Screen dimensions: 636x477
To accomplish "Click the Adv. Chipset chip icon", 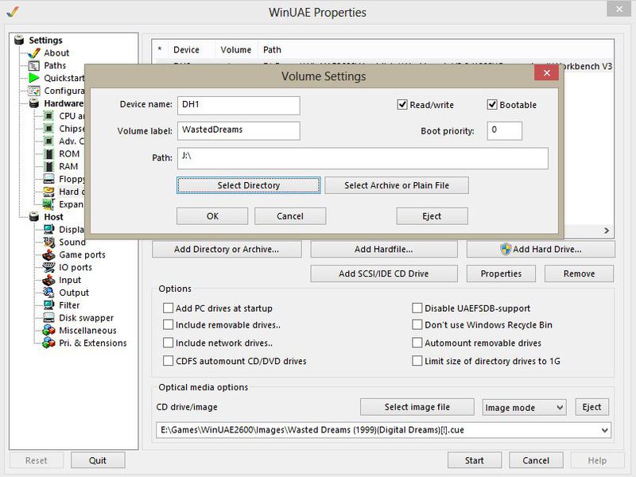I will point(48,142).
